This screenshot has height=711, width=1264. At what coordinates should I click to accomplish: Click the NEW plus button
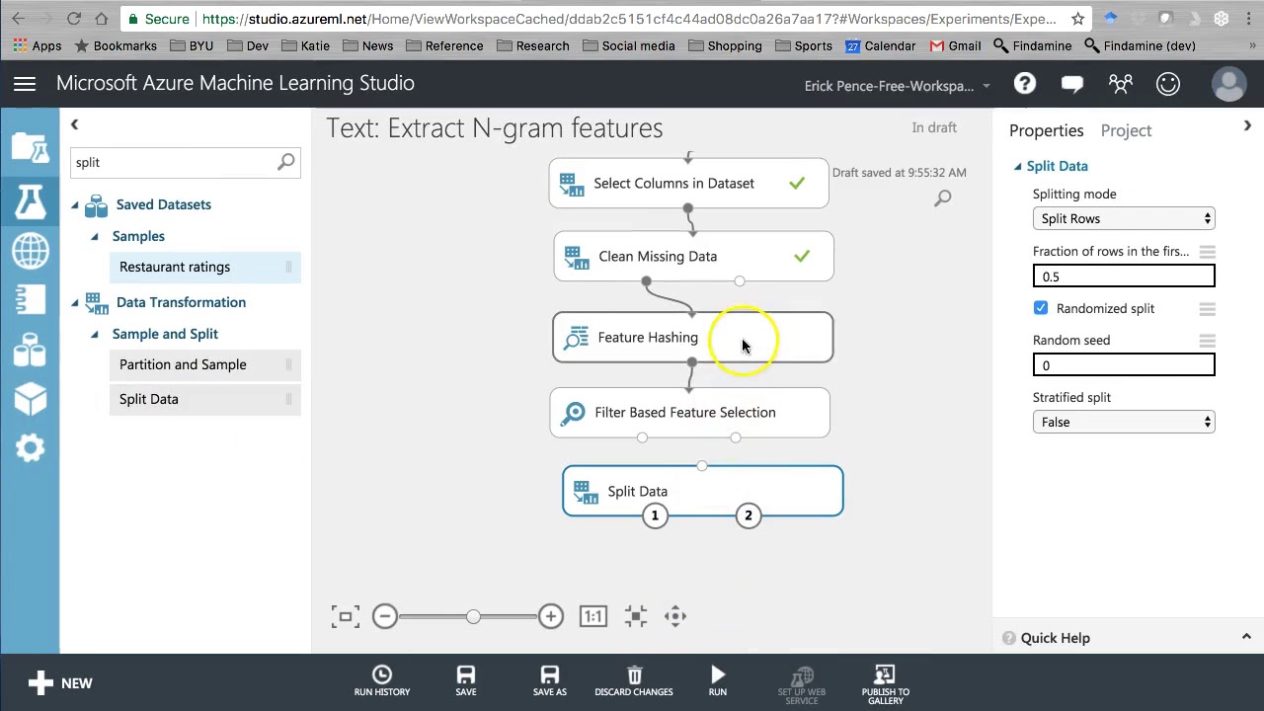[x=60, y=682]
